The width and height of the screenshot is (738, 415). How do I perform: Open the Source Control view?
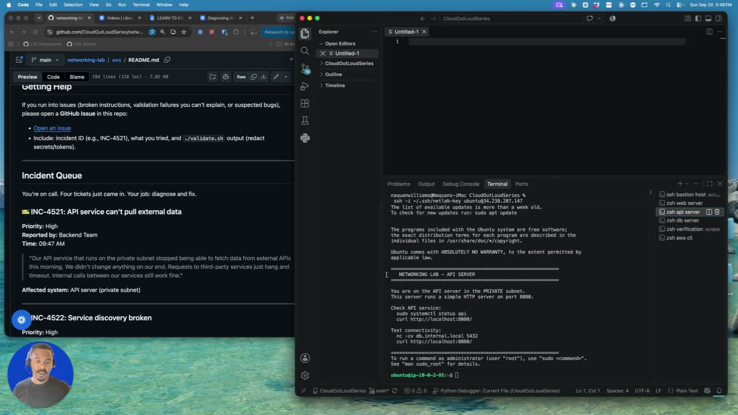click(x=305, y=69)
